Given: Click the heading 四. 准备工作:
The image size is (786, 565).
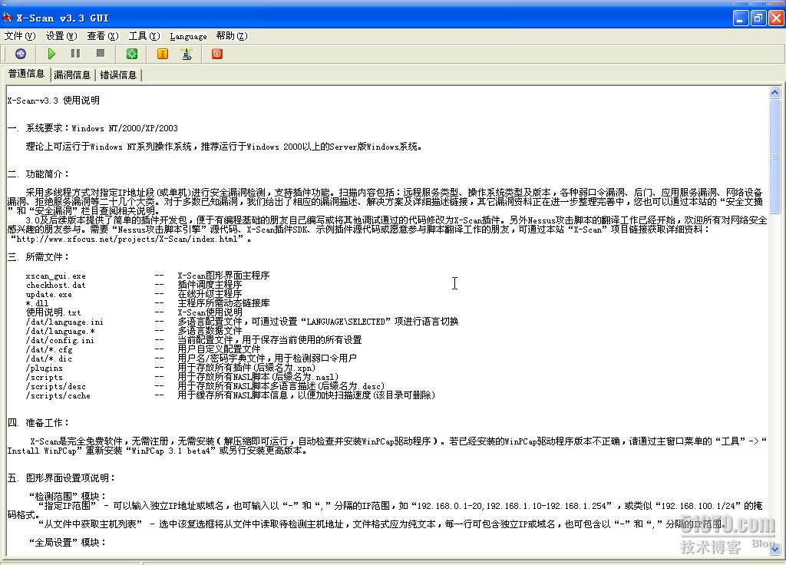Looking at the screenshot, I should pyautogui.click(x=38, y=423).
